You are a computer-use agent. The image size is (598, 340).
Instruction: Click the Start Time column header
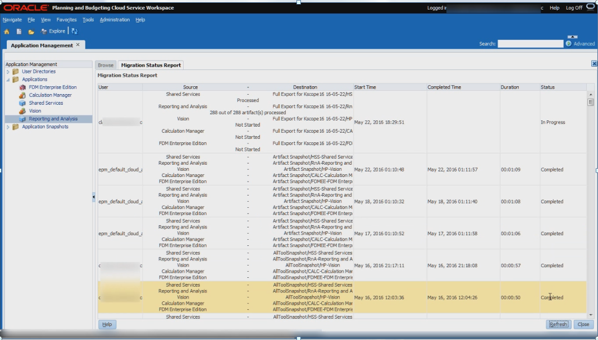point(390,87)
